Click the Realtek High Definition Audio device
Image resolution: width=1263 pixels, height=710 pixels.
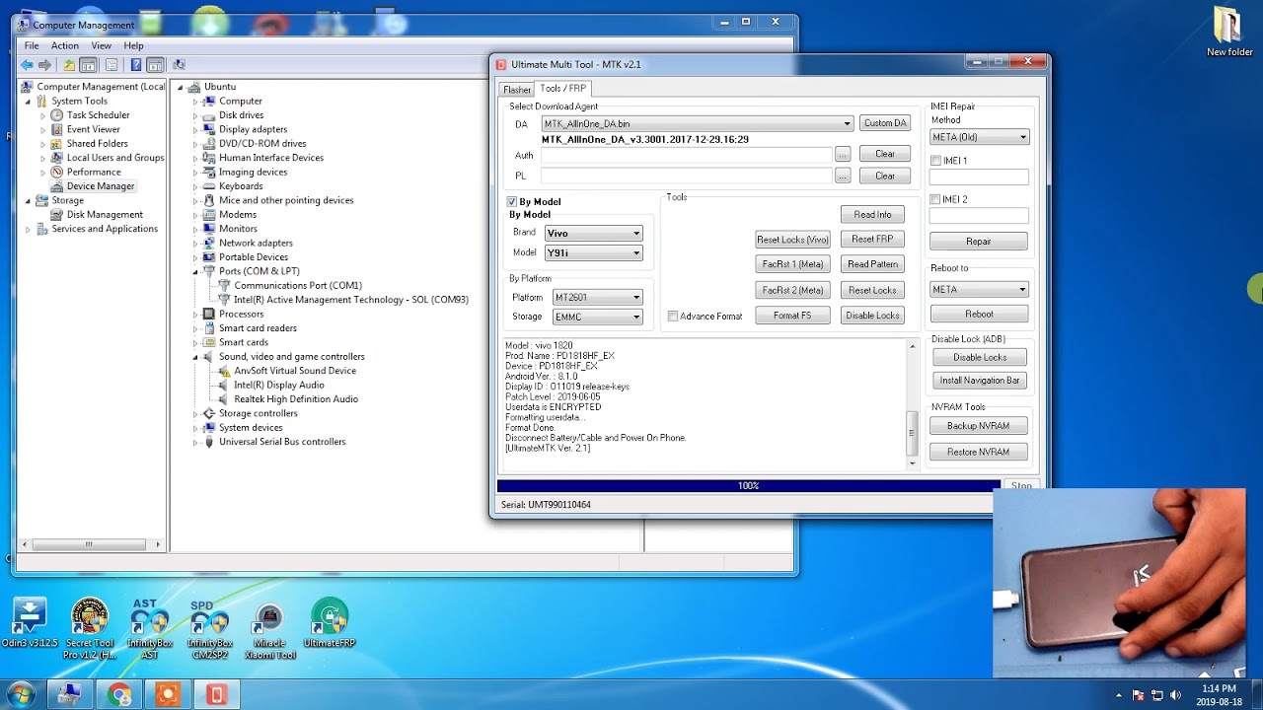[296, 399]
